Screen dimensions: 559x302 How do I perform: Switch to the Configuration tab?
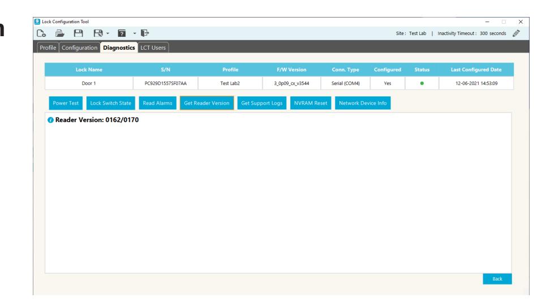coord(79,48)
